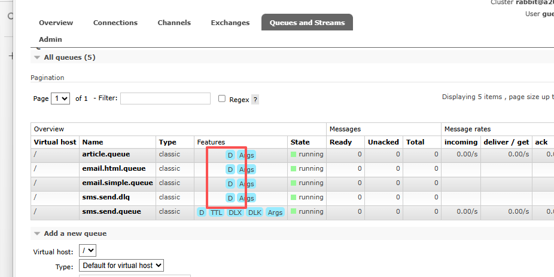Switch to the Connections tab

point(115,23)
